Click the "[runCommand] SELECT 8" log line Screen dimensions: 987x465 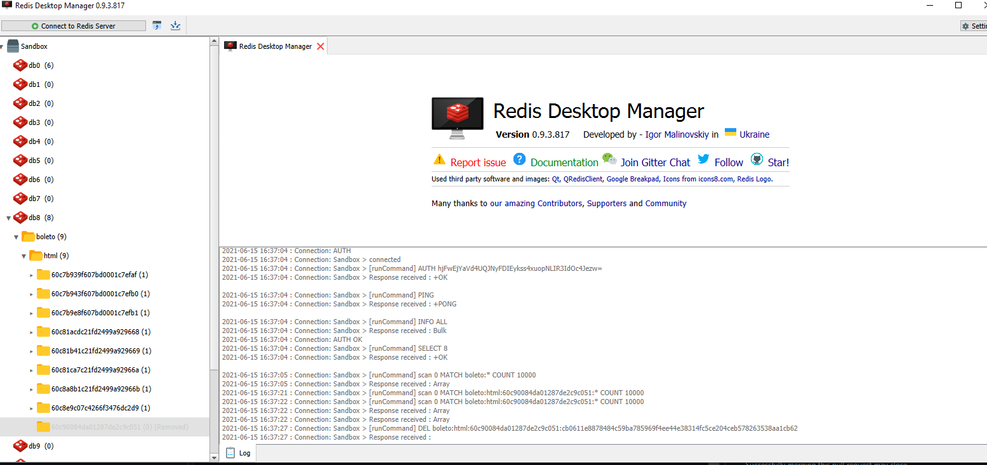(335, 348)
